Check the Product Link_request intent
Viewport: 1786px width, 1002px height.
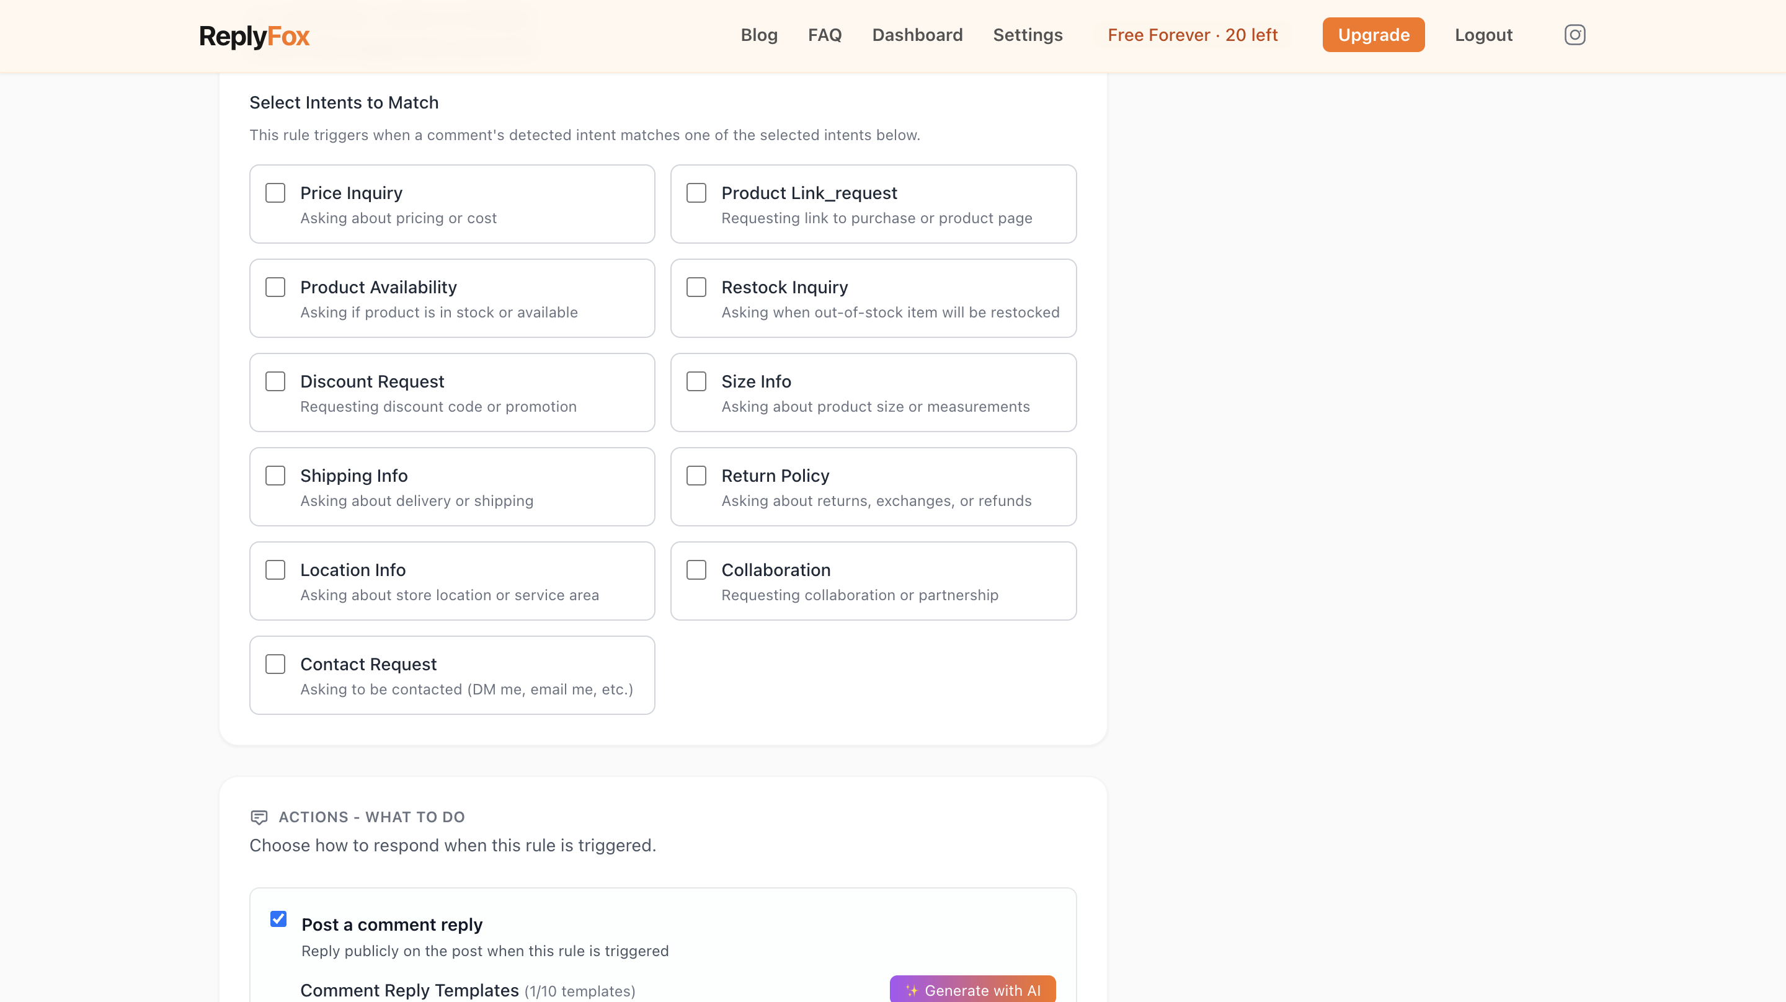[696, 193]
